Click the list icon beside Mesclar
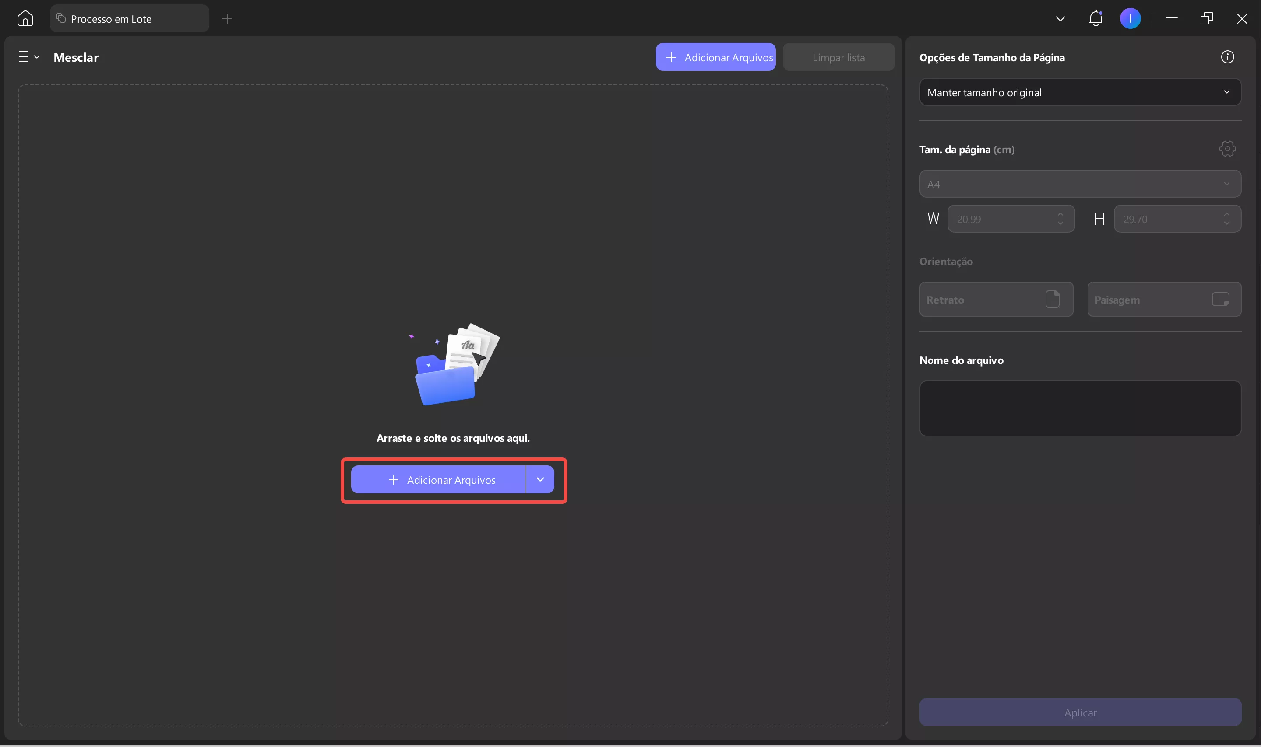This screenshot has width=1261, height=747. tap(24, 56)
